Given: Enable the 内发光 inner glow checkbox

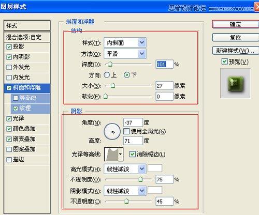Looking at the screenshot, I should point(9,78).
